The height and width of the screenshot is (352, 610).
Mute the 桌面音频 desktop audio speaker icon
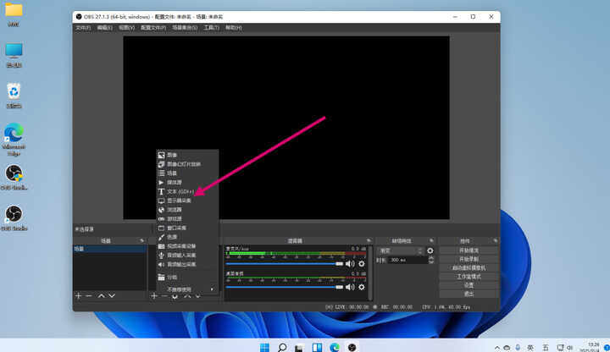tap(350, 287)
